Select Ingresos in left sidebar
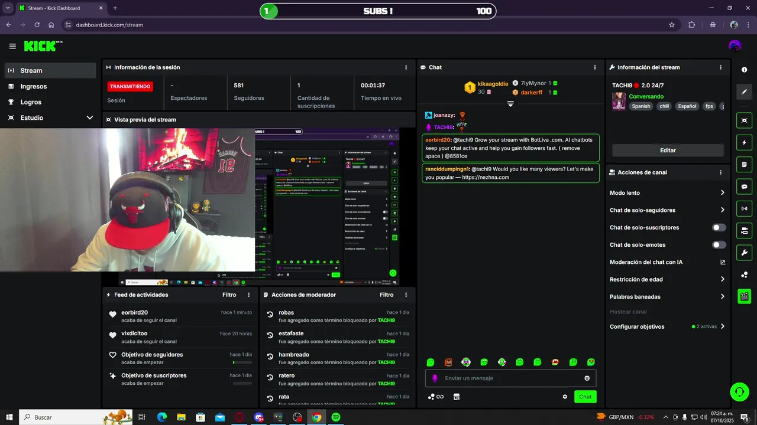Screen dimensions: 757x425 tap(50, 86)
